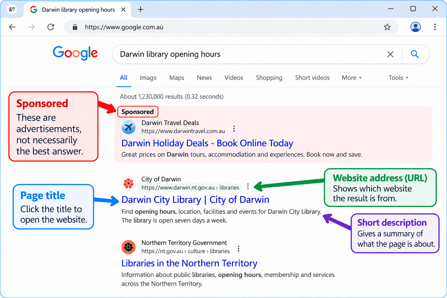Screen dimensions: 447x298
Task: Click the darwin.nt.gov.au › libraries URL
Action: click(x=190, y=188)
